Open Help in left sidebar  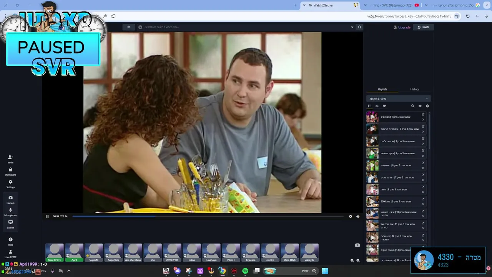[10, 242]
